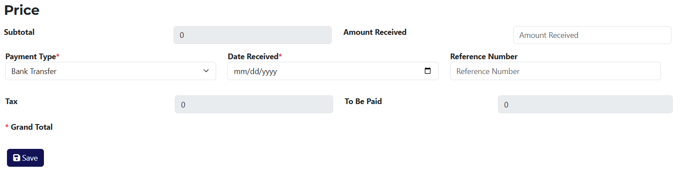
Task: Click the Tax value field
Action: point(254,104)
